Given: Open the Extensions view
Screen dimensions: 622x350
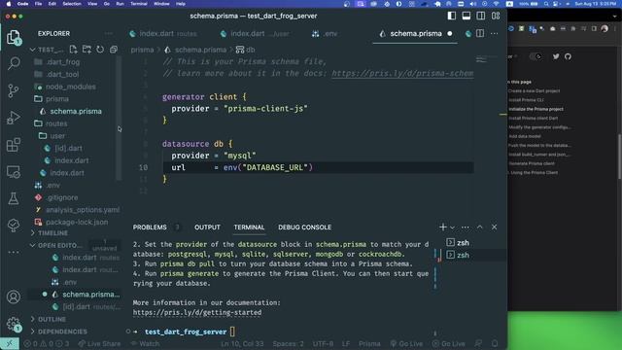Looking at the screenshot, I should tap(14, 145).
